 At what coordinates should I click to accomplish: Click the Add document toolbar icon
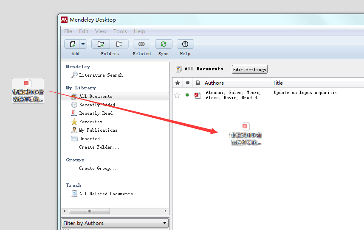(x=72, y=44)
